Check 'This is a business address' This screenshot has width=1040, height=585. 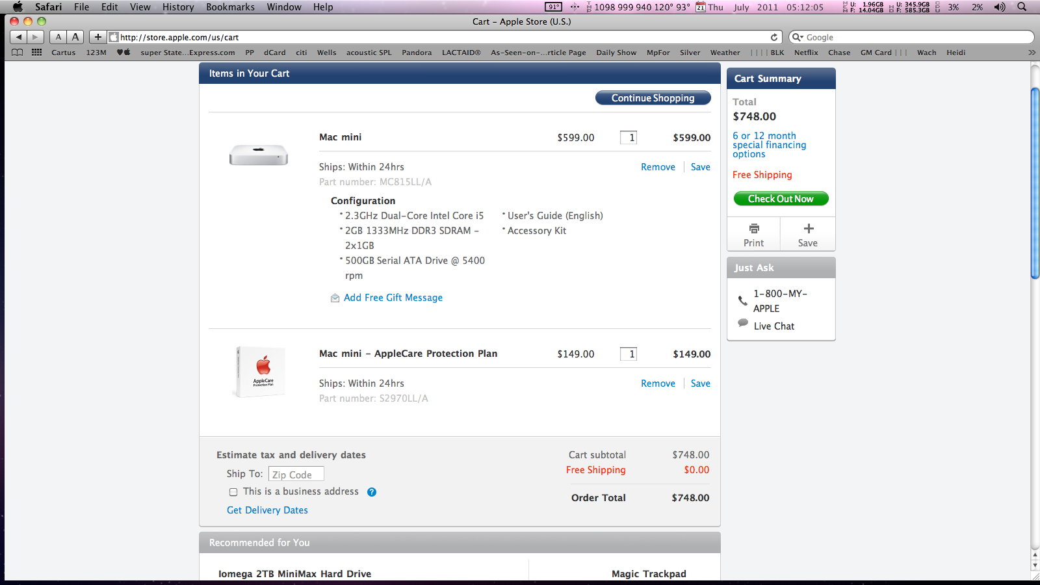coord(233,492)
